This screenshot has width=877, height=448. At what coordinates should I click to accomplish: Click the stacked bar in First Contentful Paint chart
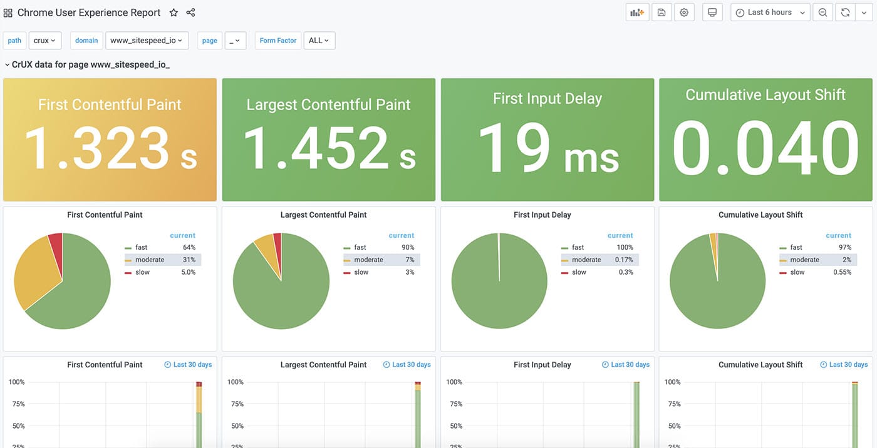(199, 415)
